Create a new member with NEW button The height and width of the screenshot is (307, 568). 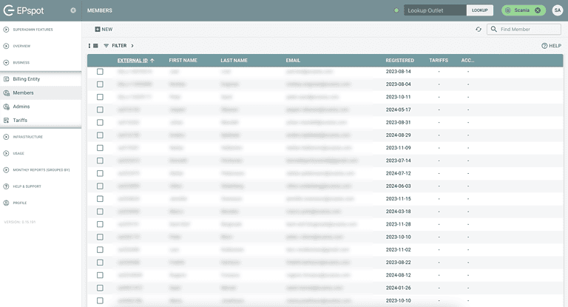pyautogui.click(x=104, y=30)
